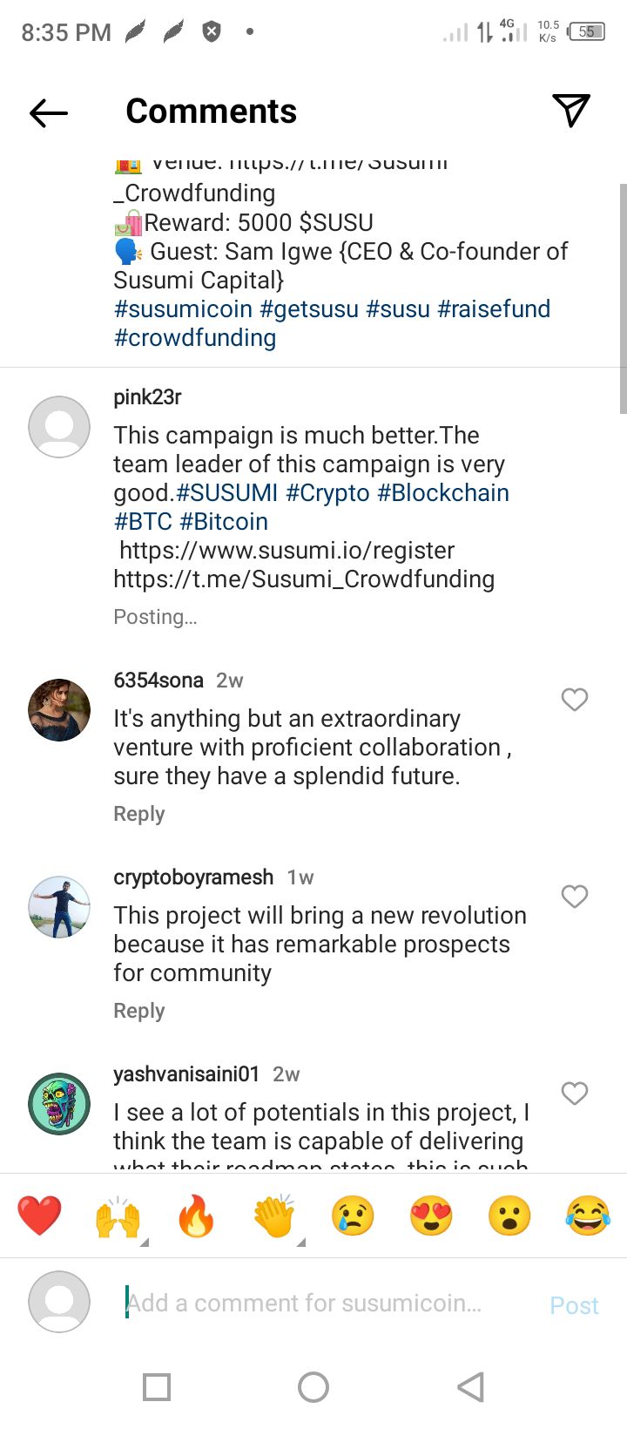The height and width of the screenshot is (1429, 627).
Task: Go back using the top-left arrow
Action: (x=49, y=112)
